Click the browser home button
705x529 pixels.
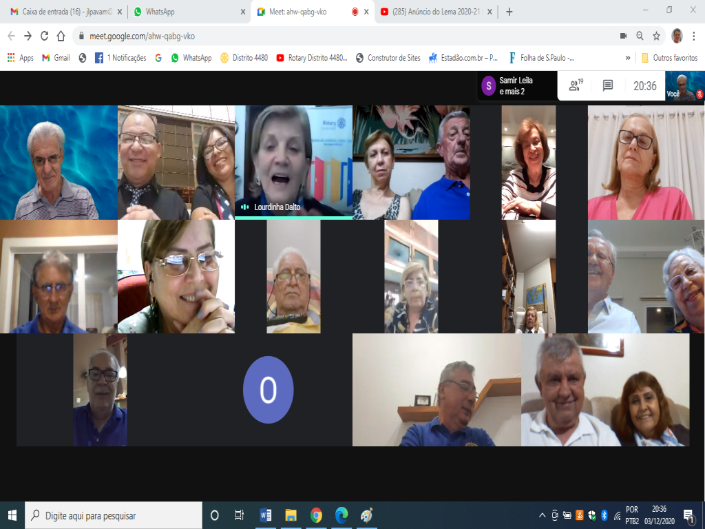[61, 36]
